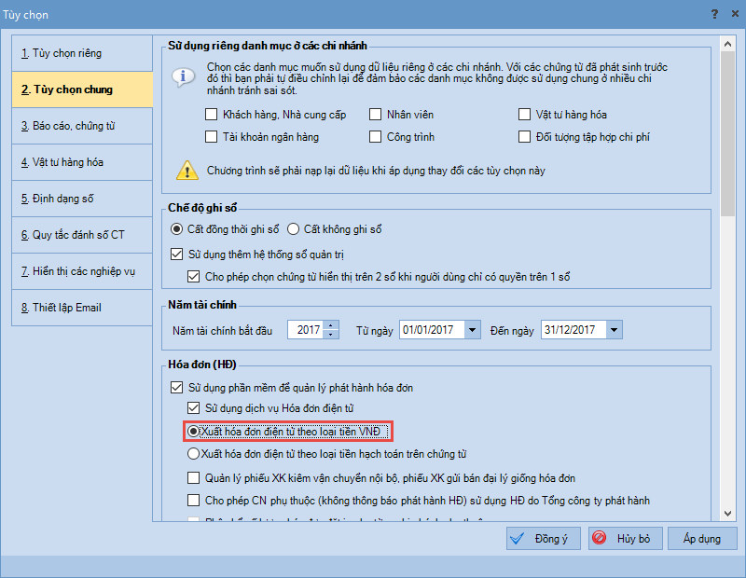The image size is (746, 578).
Task: Click the yellow warning triangle icon
Action: [x=187, y=170]
